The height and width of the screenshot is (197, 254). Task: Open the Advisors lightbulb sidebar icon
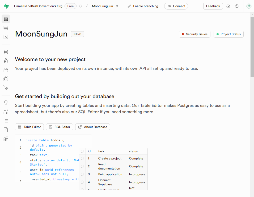tap(6, 103)
